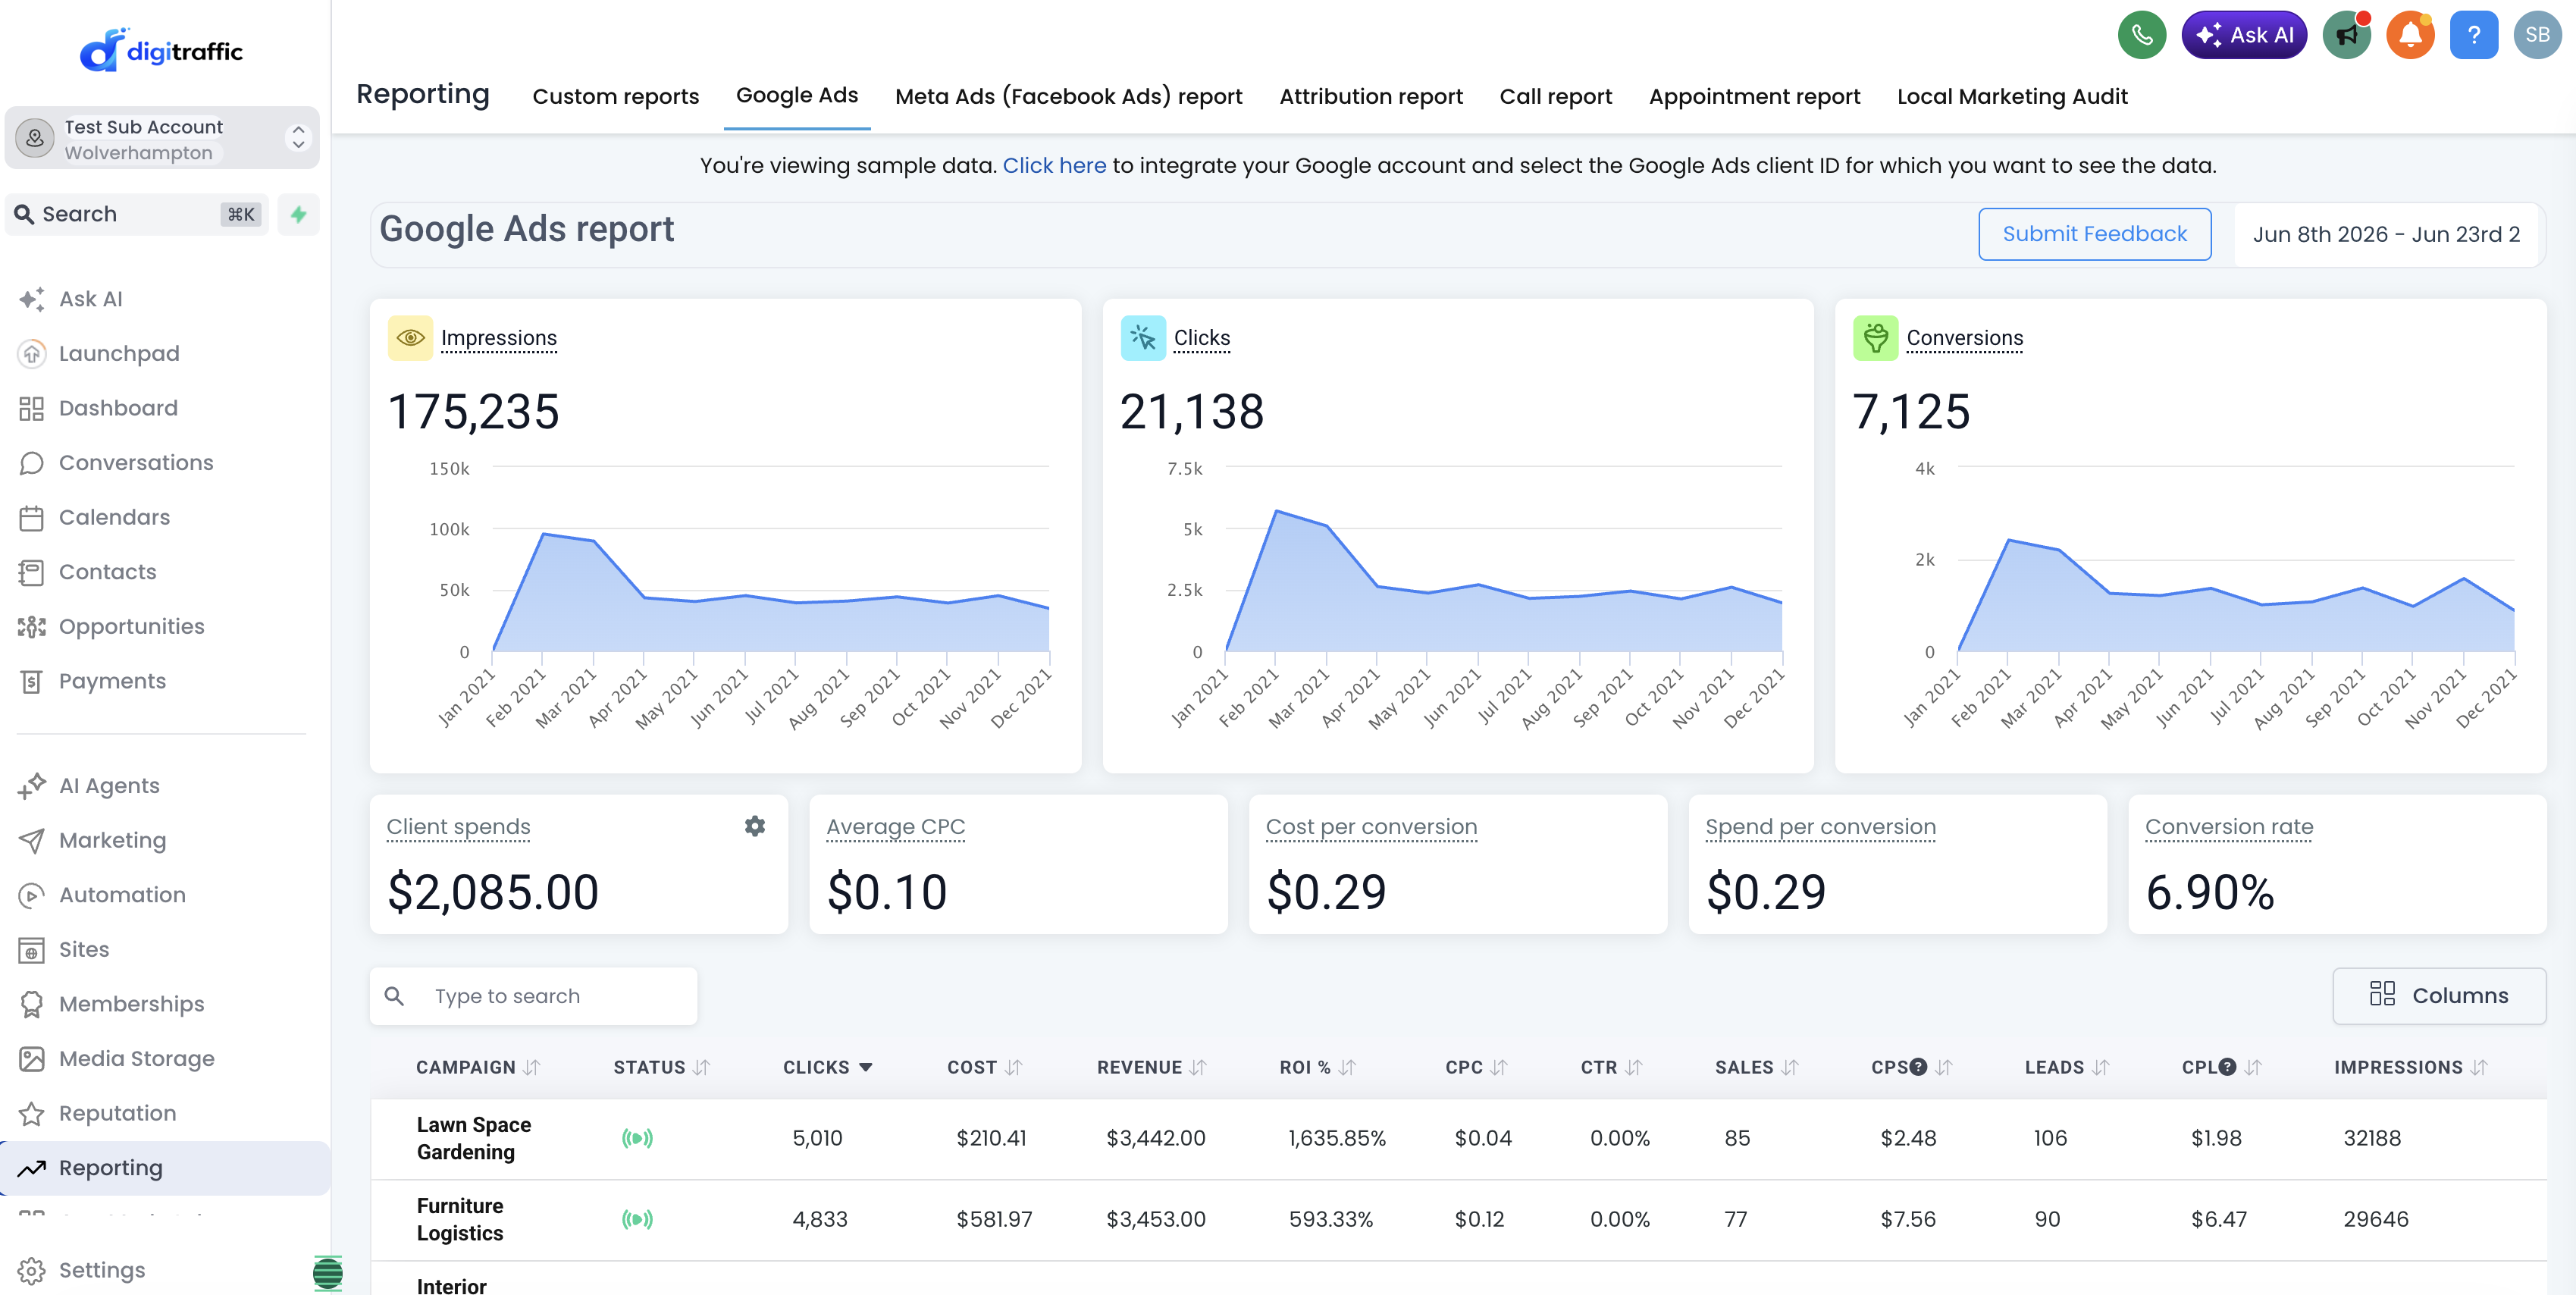The image size is (2576, 1295).
Task: Click the CPL help question icon
Action: 2227,1067
